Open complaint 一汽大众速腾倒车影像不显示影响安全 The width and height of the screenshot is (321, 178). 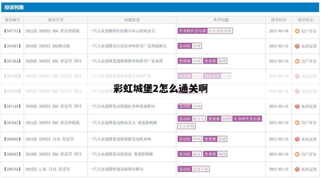(122, 31)
